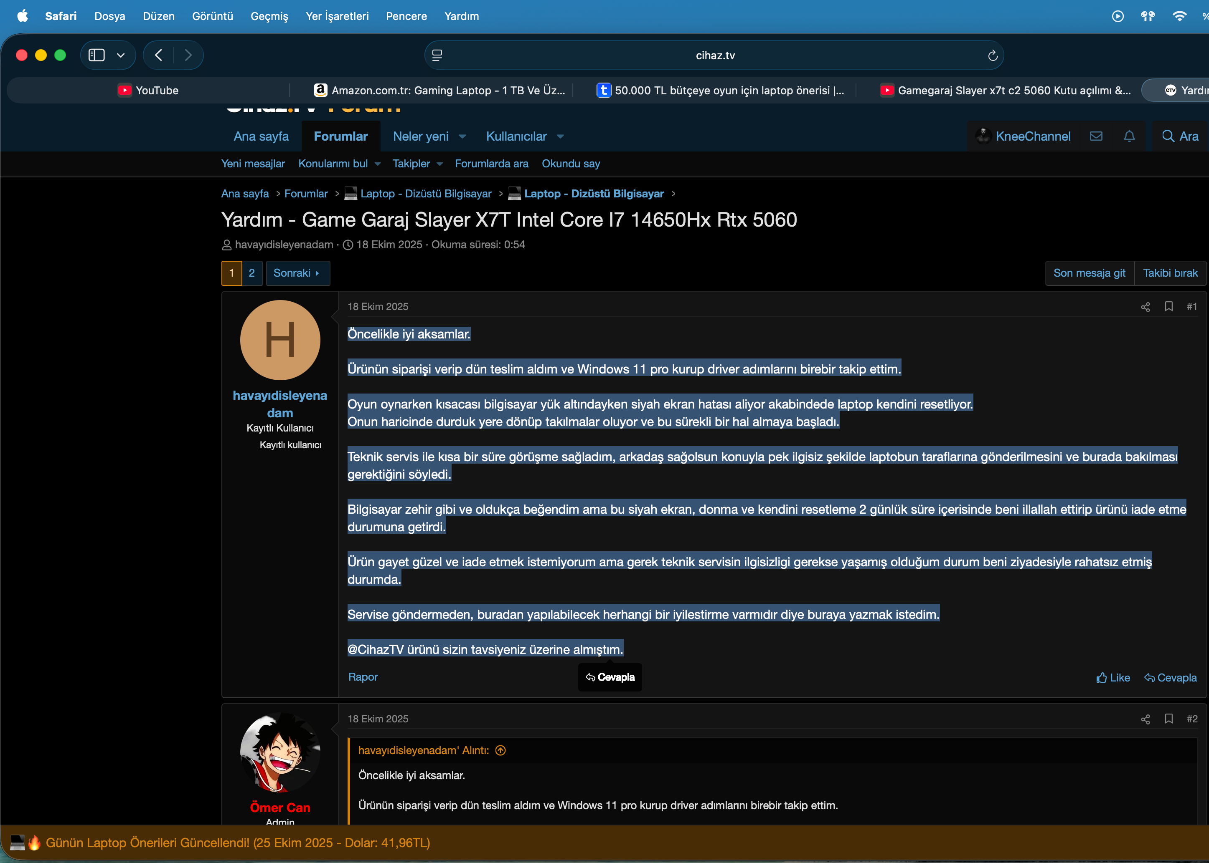Click the KneeChannel avatar icon

tap(983, 136)
